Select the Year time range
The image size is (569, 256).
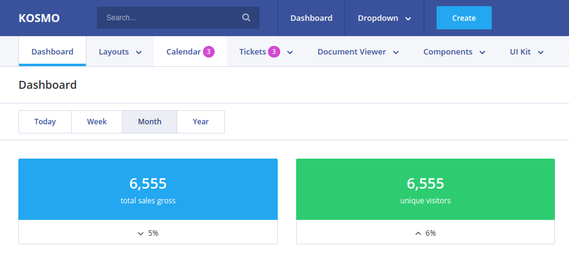coord(200,122)
